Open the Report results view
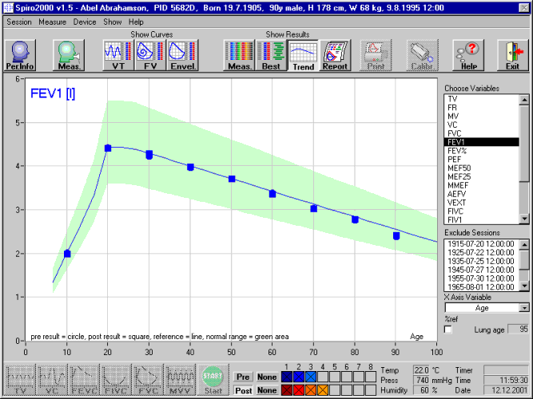 tap(336, 57)
